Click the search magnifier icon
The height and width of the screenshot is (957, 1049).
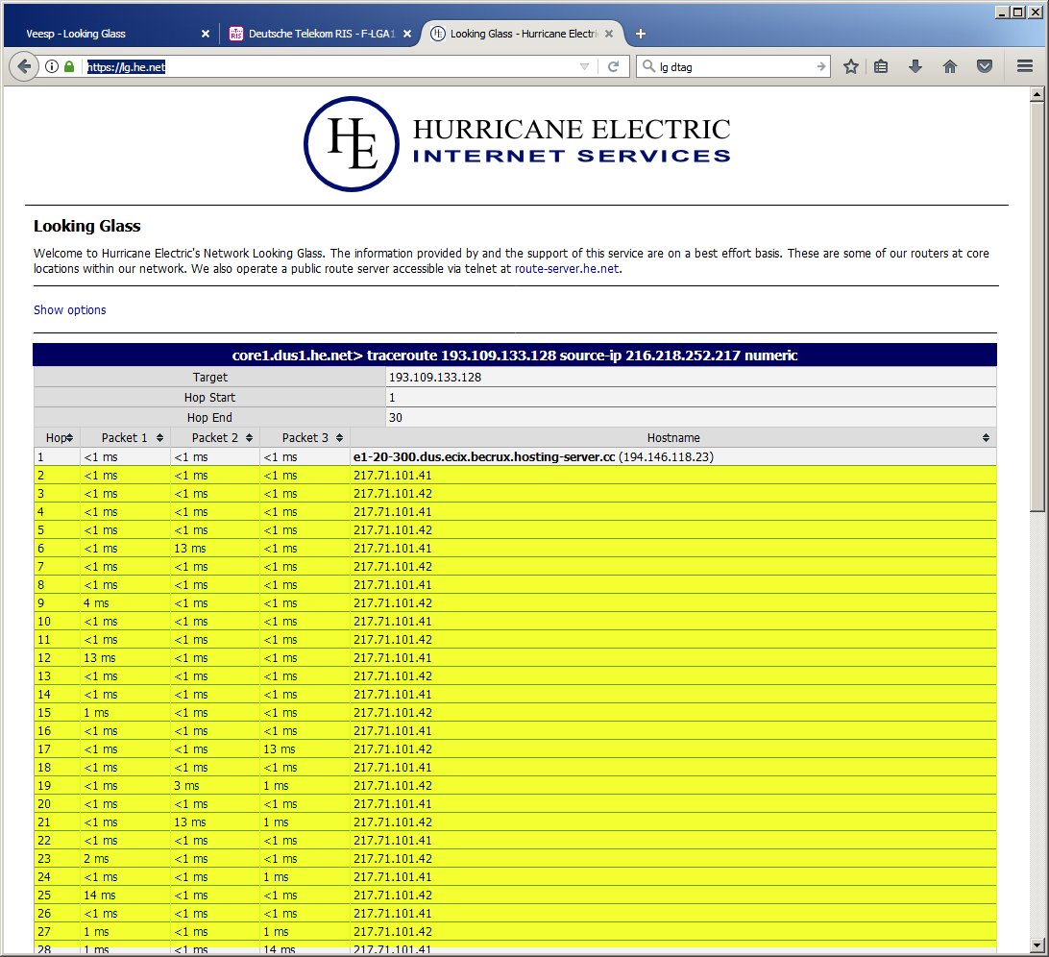[648, 66]
